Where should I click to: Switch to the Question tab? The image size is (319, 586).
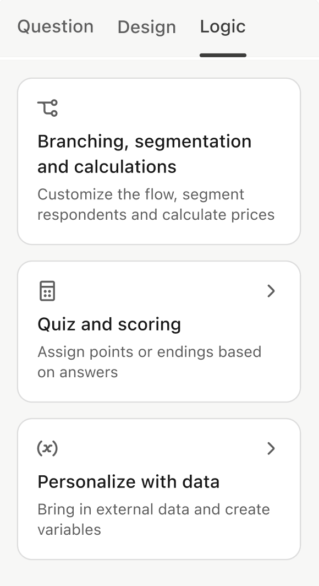coord(55,26)
